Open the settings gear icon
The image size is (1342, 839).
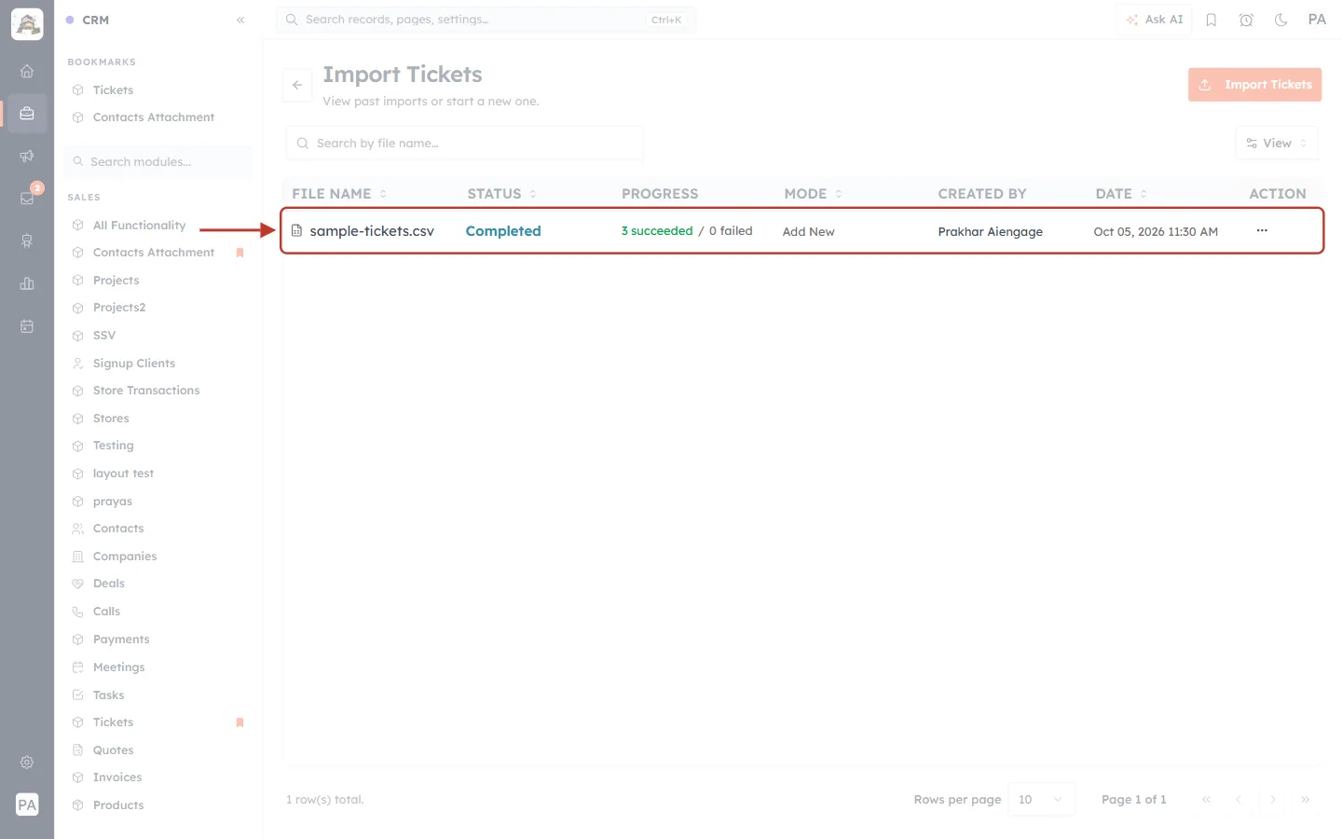(27, 763)
